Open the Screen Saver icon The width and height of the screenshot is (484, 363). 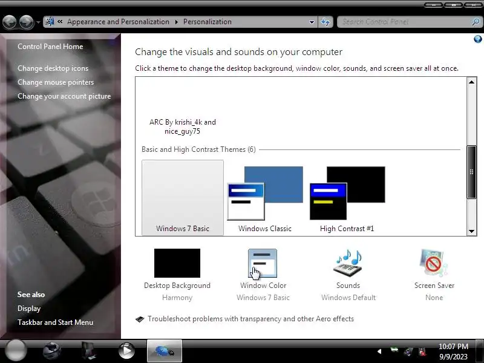point(434,263)
